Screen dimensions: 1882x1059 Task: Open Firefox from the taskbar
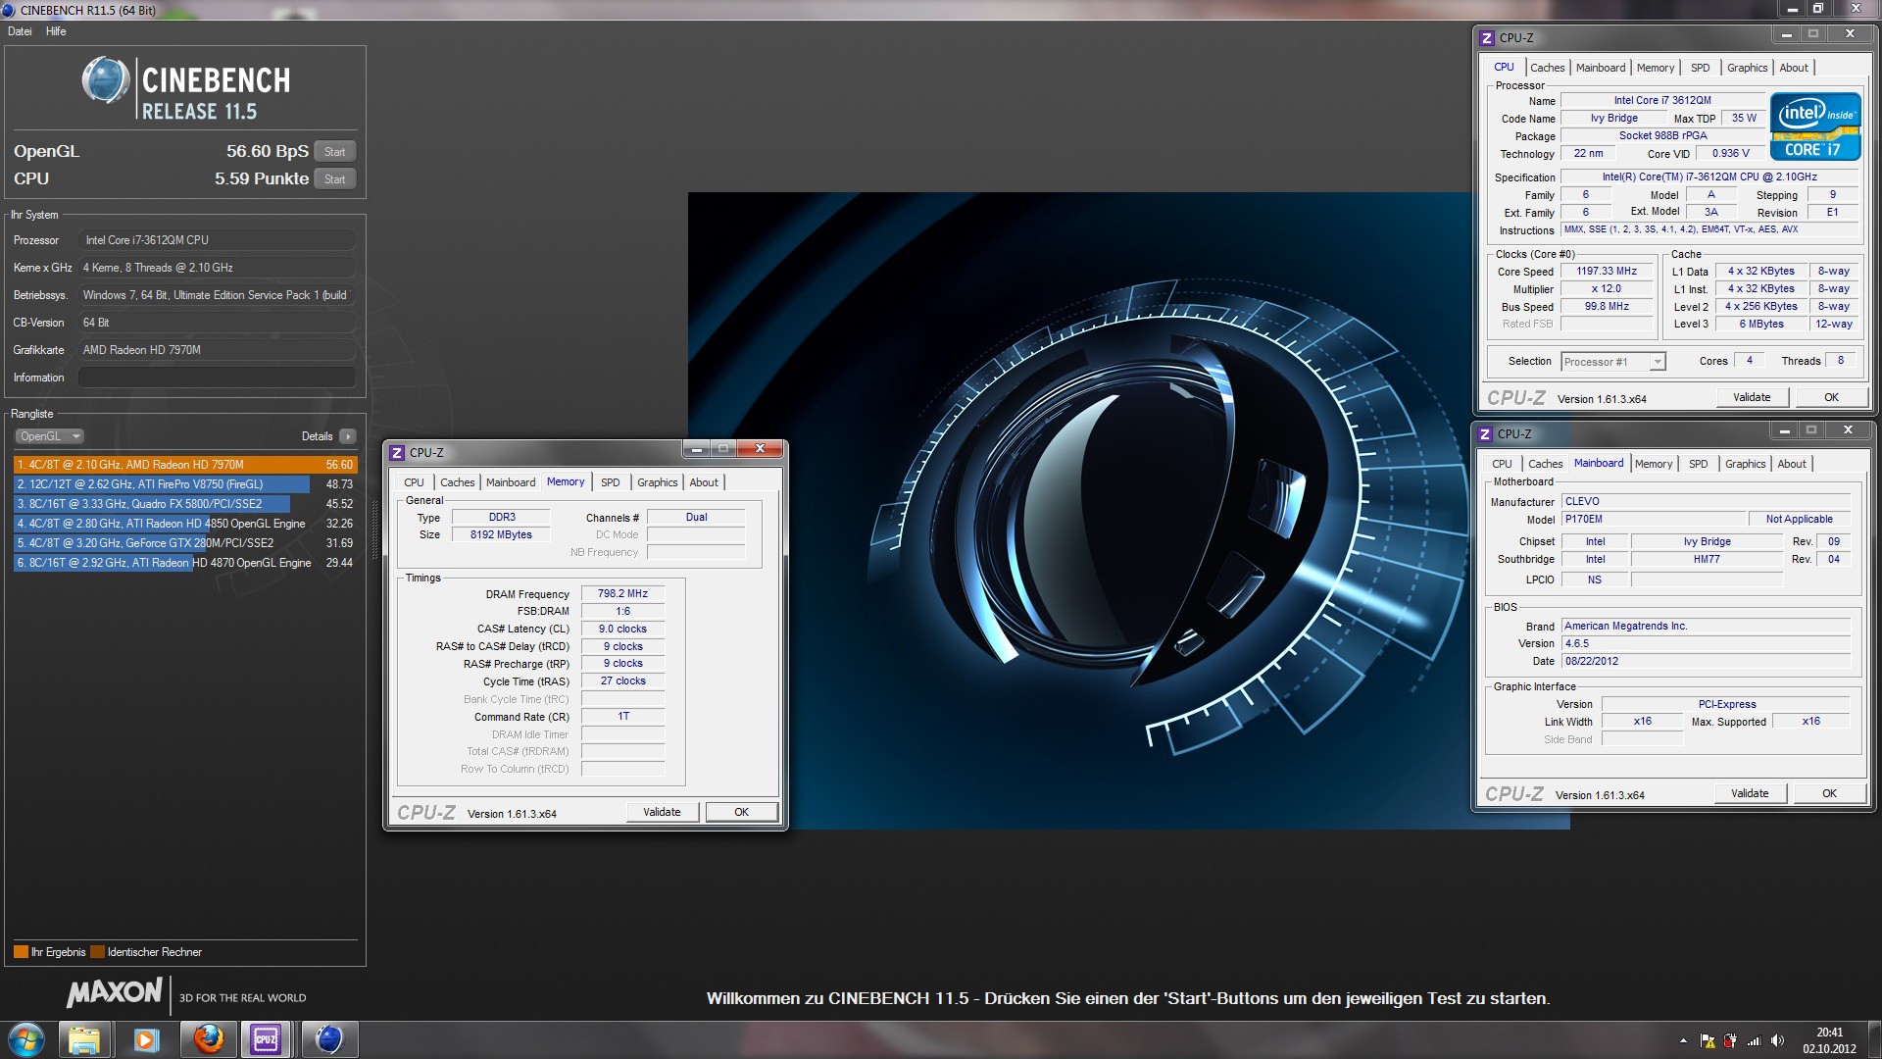pos(207,1039)
